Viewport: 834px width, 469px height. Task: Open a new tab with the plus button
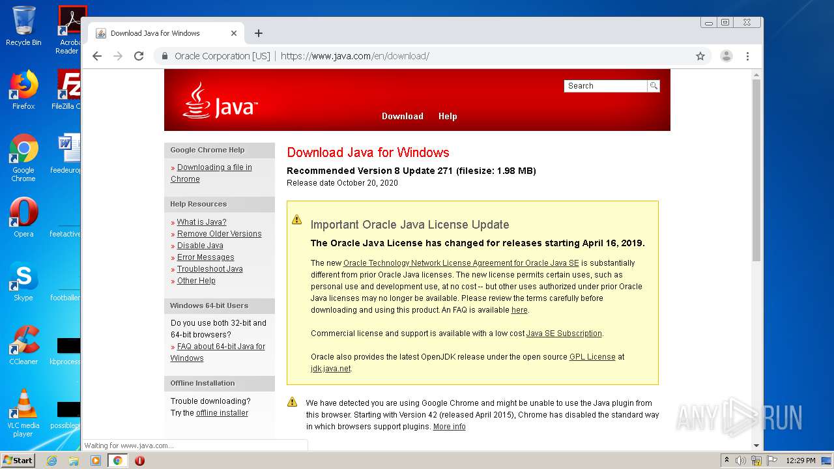tap(259, 33)
